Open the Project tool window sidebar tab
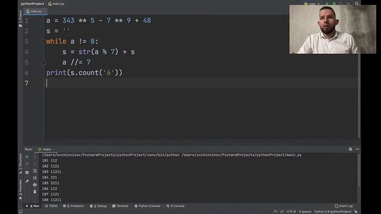Image resolution: width=381 pixels, height=214 pixels. point(20,18)
